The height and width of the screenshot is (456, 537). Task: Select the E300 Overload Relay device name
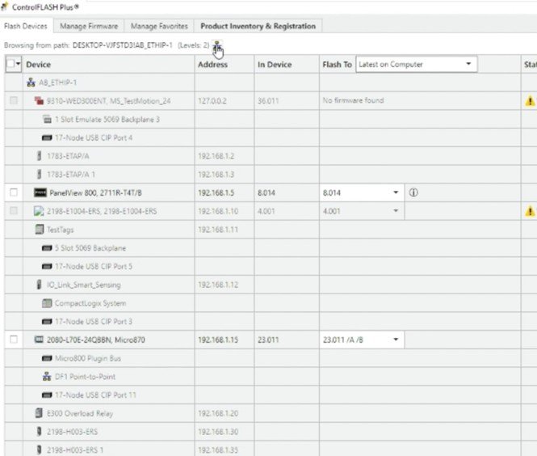tap(80, 413)
